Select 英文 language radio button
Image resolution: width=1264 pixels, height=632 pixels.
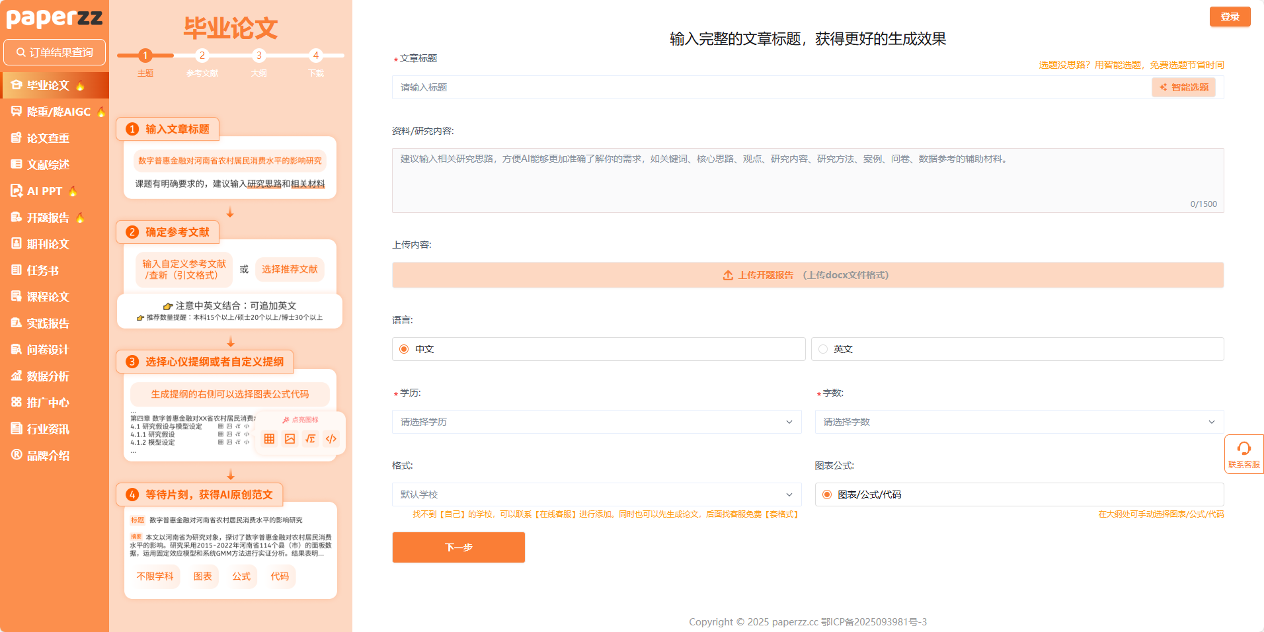coord(823,349)
